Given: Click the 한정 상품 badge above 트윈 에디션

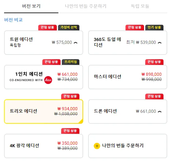Looking at the screenshot, I should pyautogui.click(x=47, y=28).
